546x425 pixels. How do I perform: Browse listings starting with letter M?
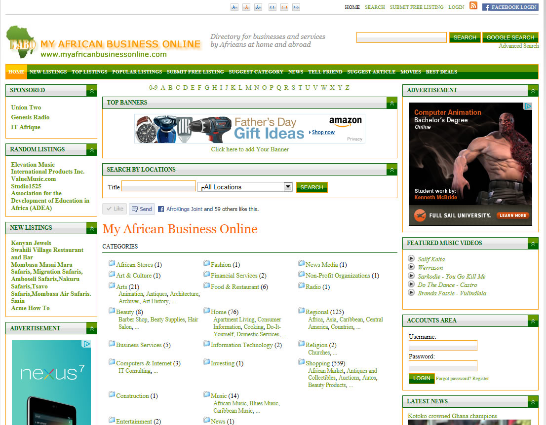click(248, 88)
